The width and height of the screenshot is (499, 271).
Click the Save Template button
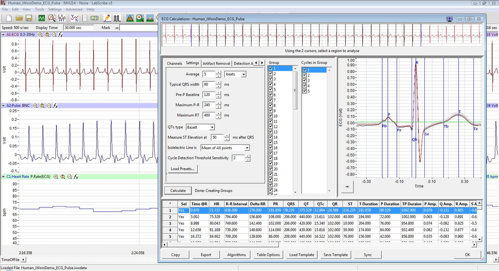click(x=335, y=255)
